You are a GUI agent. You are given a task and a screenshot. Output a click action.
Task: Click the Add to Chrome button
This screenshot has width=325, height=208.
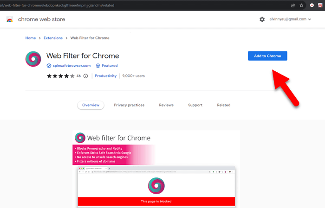pyautogui.click(x=267, y=56)
